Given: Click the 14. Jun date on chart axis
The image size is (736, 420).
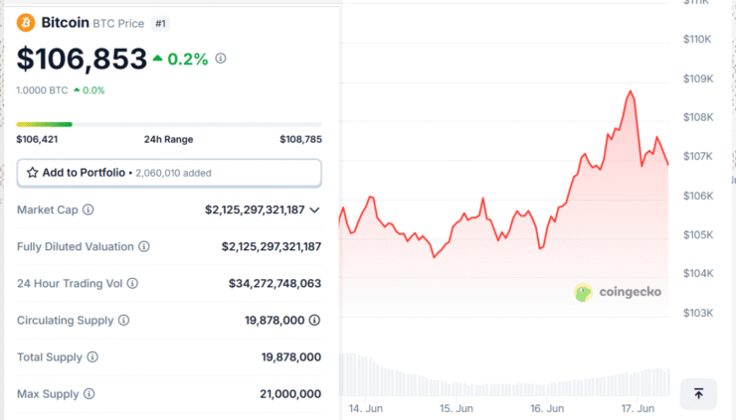Looking at the screenshot, I should click(366, 408).
